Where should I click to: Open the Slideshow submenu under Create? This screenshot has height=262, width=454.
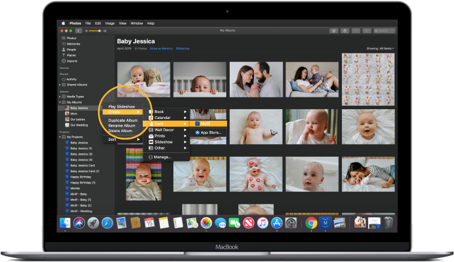pyautogui.click(x=166, y=142)
